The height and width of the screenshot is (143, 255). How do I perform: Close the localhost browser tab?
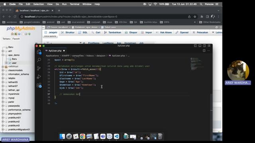52,11
